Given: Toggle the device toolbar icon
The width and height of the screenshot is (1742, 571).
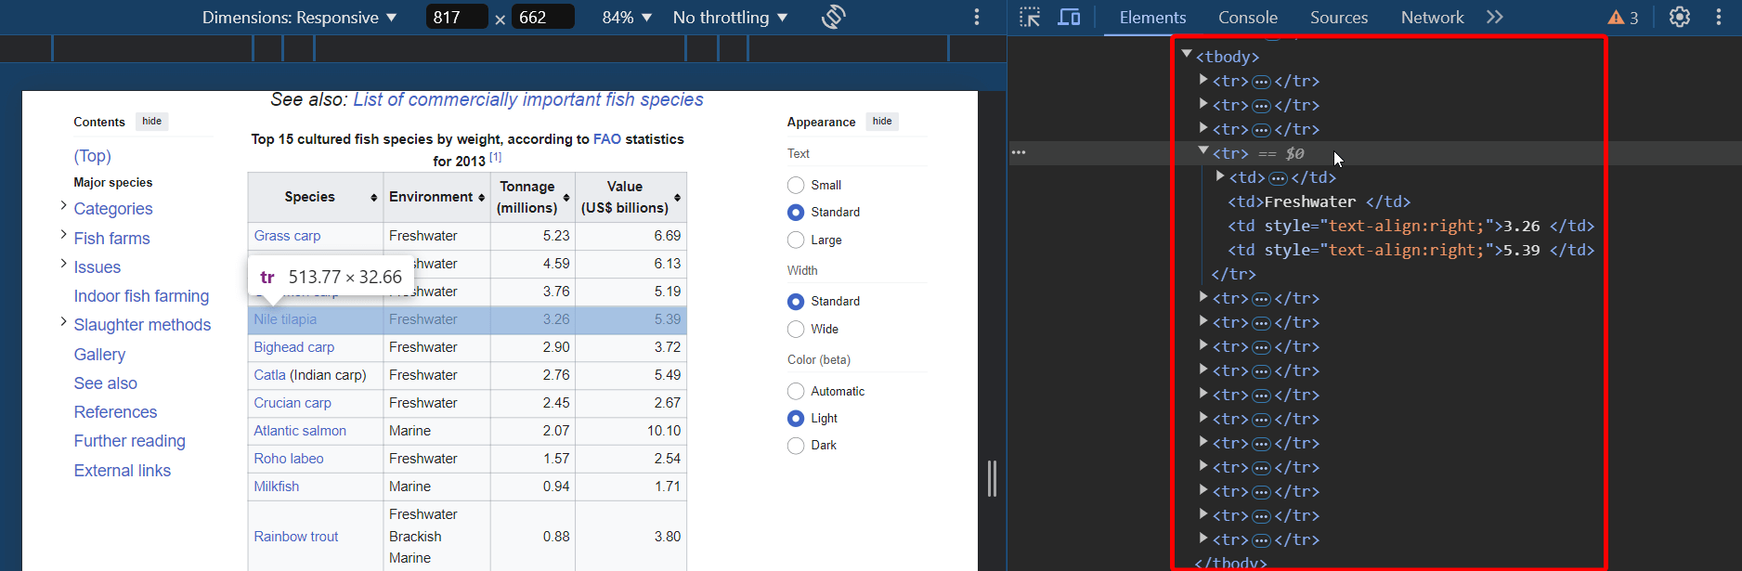Looking at the screenshot, I should [x=1069, y=17].
